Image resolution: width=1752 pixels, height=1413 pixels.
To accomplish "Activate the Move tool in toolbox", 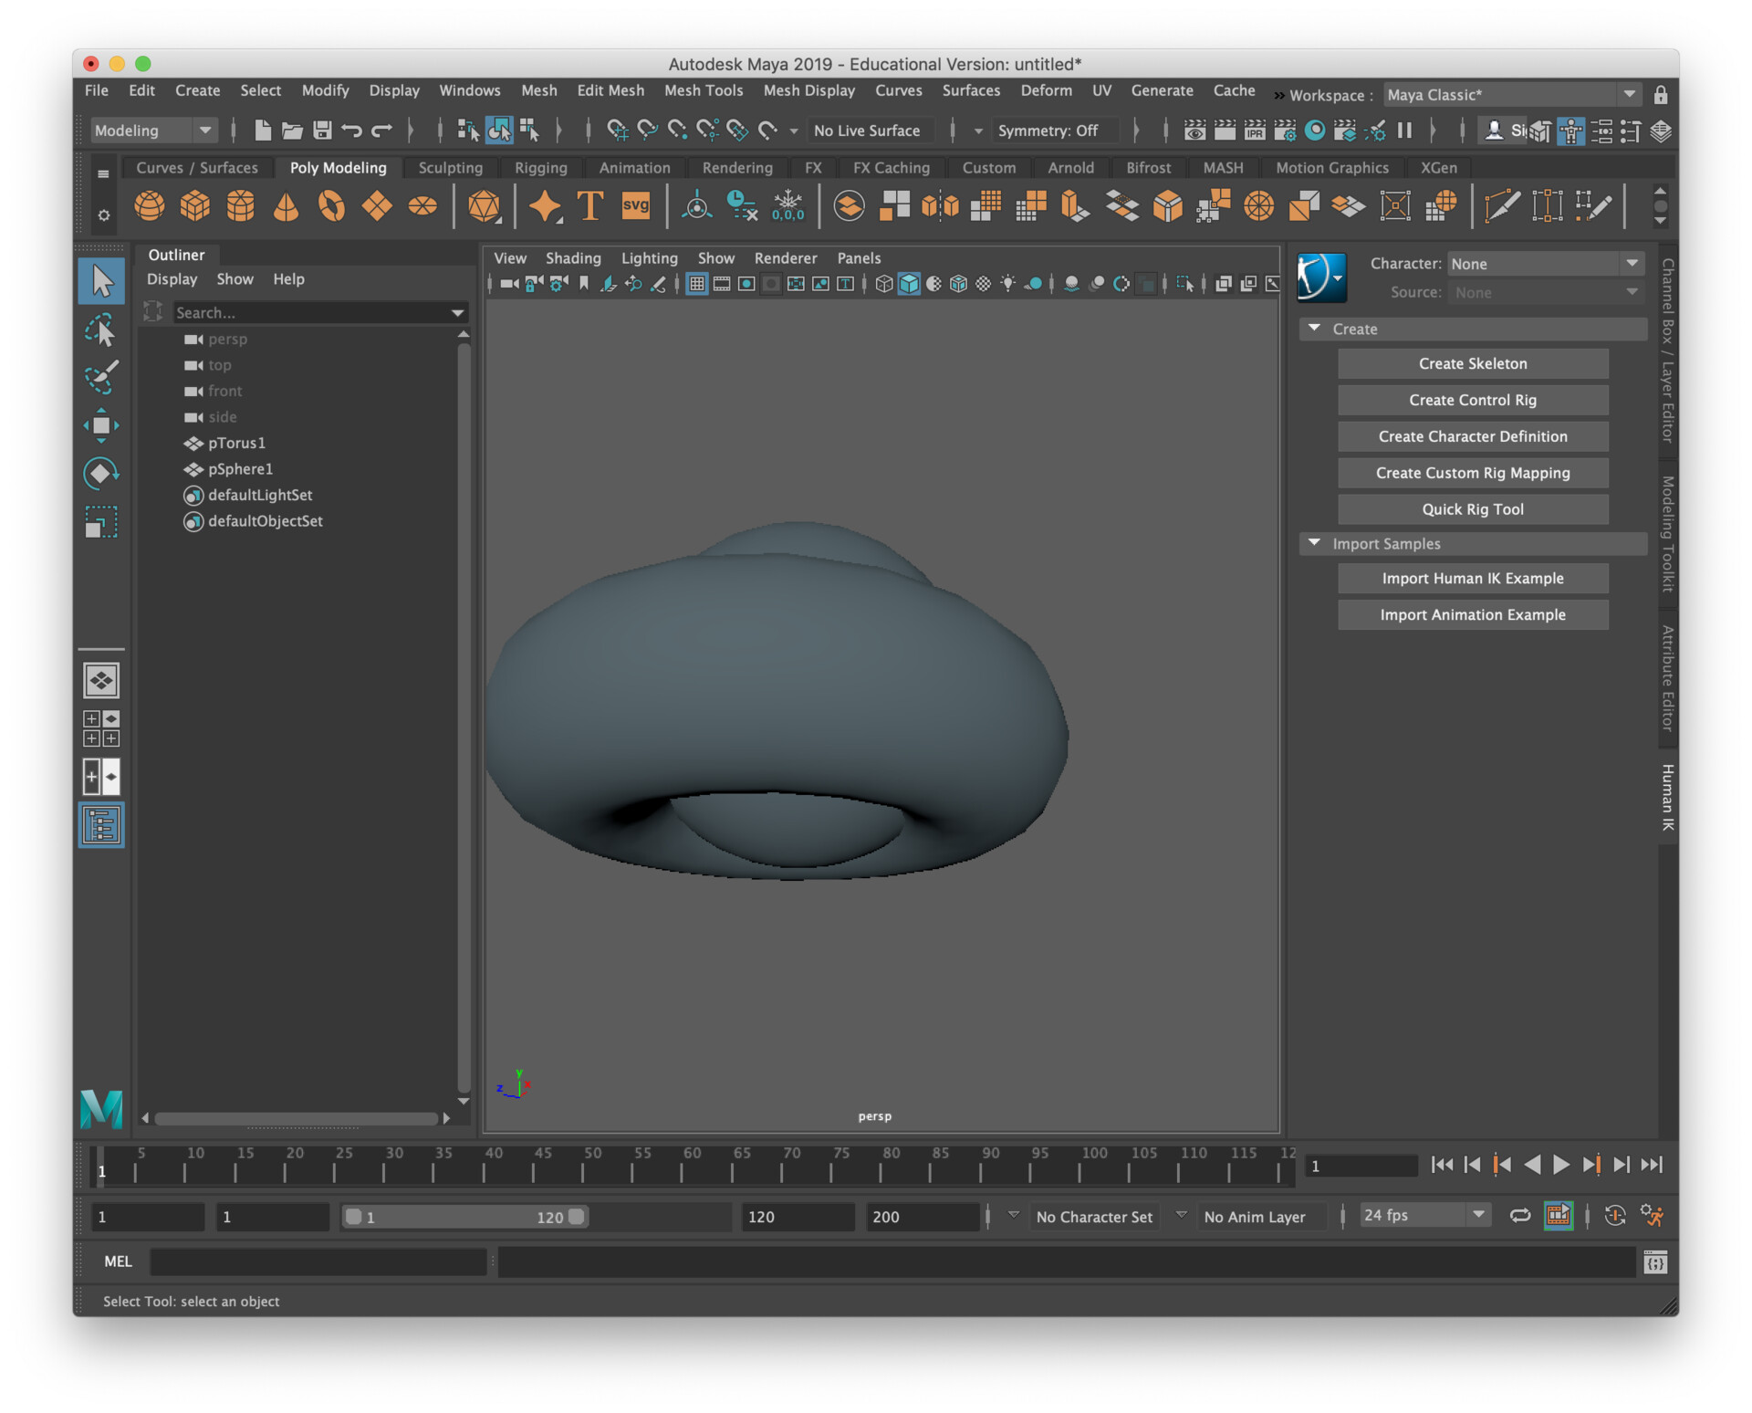I will (x=101, y=425).
